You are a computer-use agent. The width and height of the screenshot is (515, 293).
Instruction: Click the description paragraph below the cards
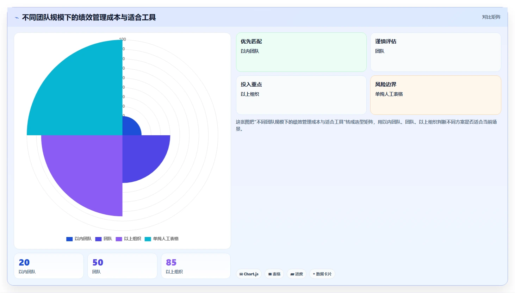(x=366, y=125)
